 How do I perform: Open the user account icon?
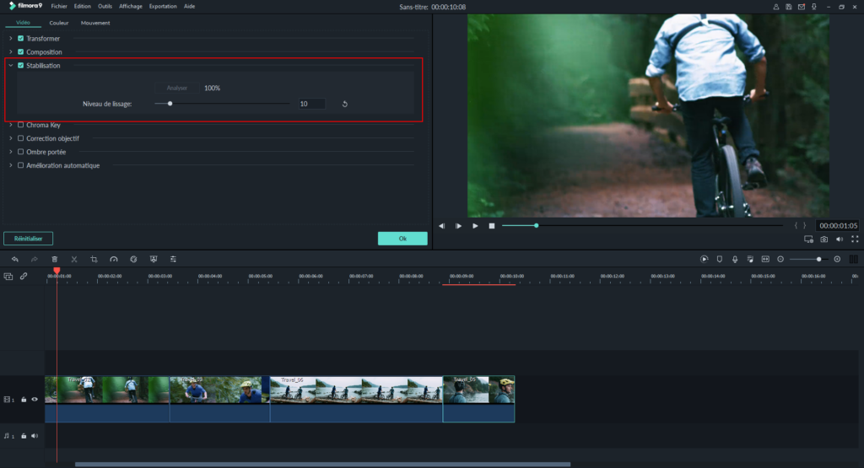pos(776,7)
